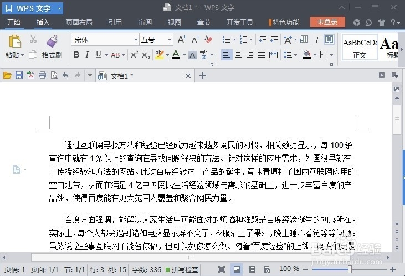This screenshot has width=405, height=276.
Task: Open the 五号 font size dropdown
Action: 170,40
